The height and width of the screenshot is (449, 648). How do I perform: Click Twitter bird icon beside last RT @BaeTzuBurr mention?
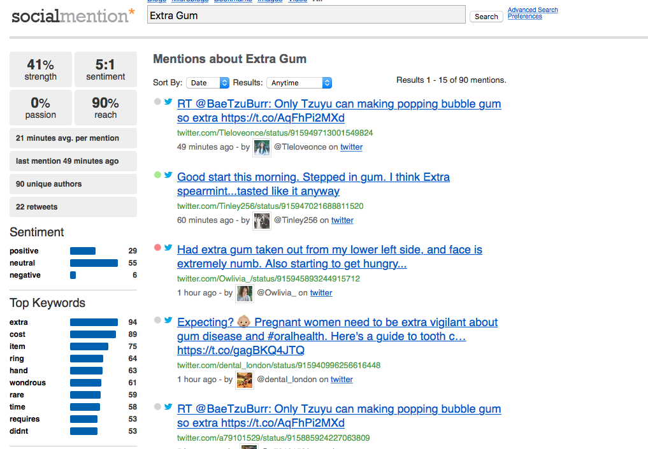[168, 406]
